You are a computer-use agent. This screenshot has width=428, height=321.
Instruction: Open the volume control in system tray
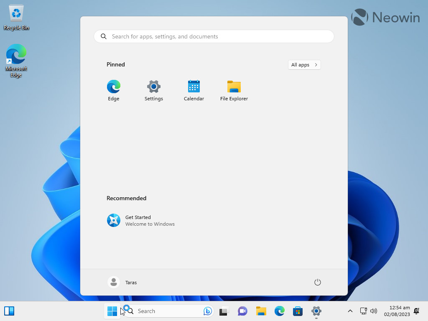click(x=374, y=311)
